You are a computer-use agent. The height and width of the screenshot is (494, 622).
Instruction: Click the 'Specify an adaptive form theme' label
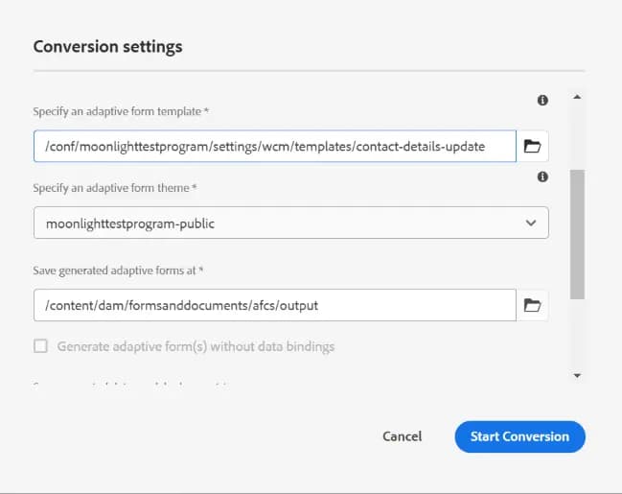pyautogui.click(x=115, y=188)
